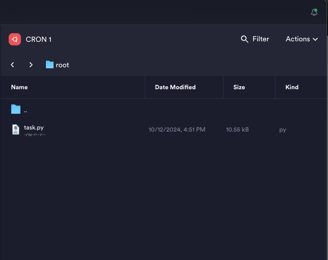
Task: Open the parent folder icon (..)
Action: 16,109
